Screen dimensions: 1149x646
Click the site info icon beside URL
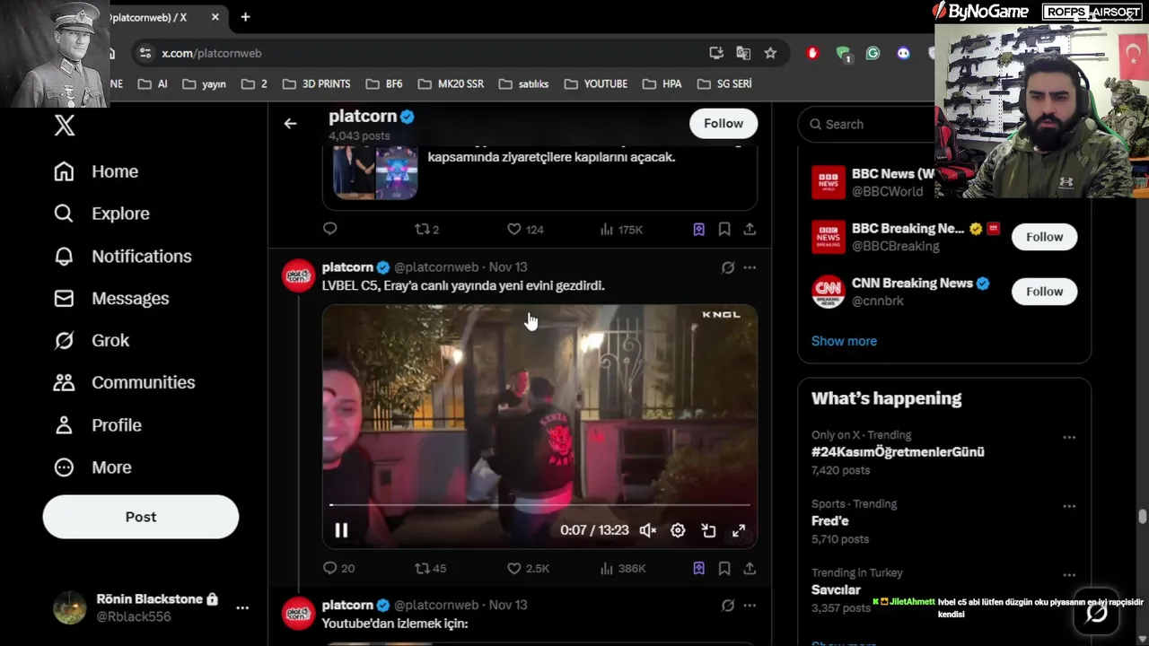pyautogui.click(x=146, y=53)
